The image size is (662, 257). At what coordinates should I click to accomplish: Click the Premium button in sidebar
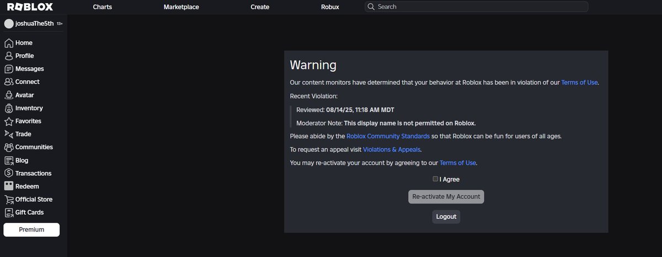(x=31, y=230)
